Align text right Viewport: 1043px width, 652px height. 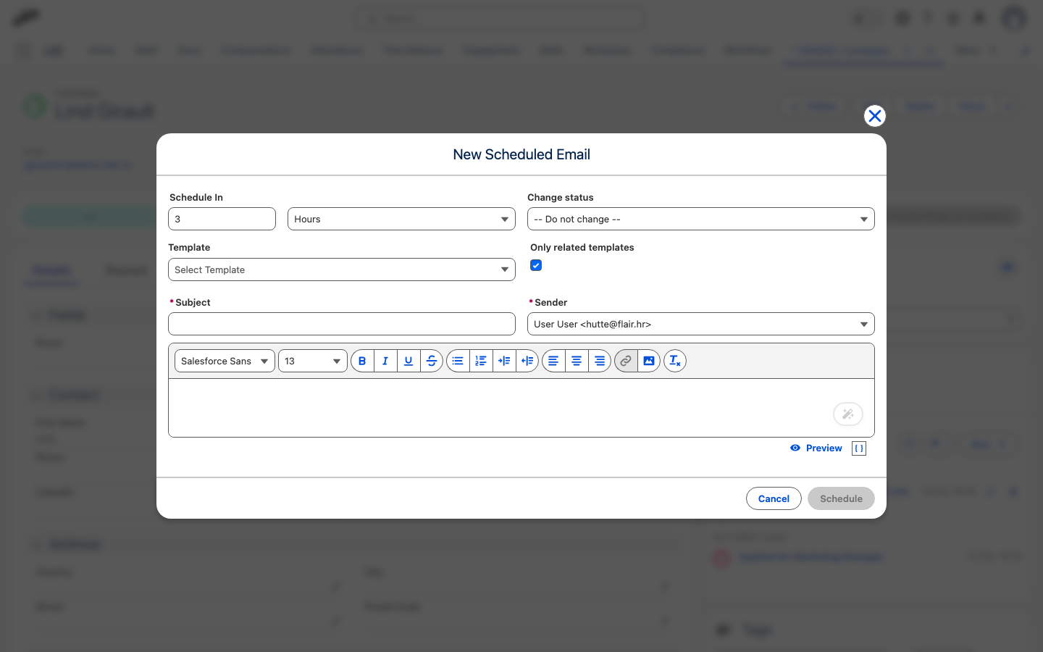tap(600, 361)
